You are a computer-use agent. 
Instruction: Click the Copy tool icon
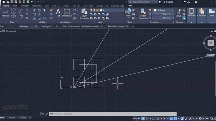point(34,14)
